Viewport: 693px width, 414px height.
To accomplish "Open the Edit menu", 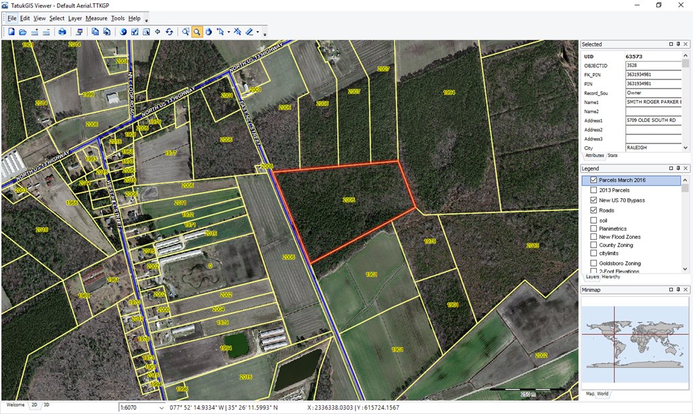I will click(25, 18).
